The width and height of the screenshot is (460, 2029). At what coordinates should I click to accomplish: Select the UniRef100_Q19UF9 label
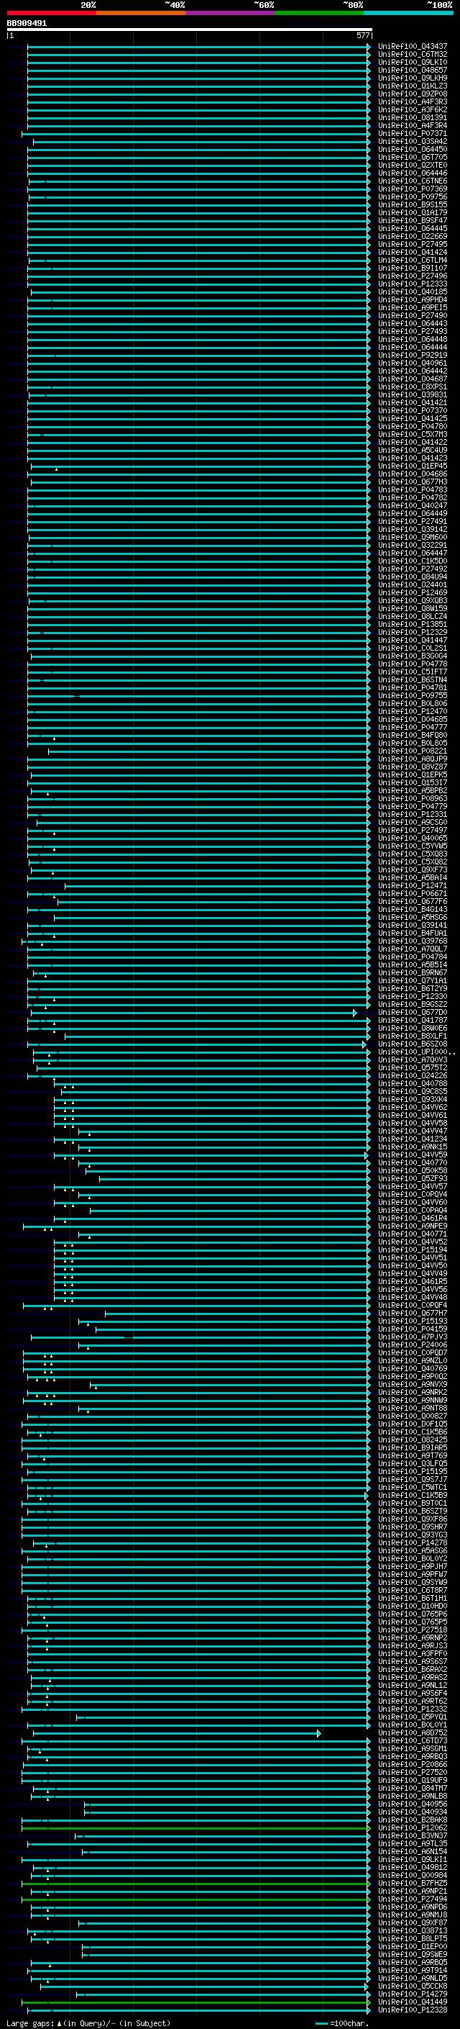(412, 1780)
